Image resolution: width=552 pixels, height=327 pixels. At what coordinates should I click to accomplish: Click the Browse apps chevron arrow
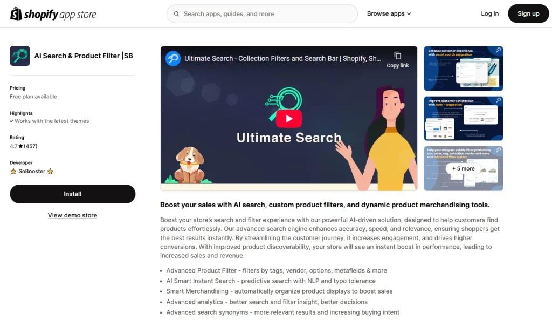[x=409, y=13]
